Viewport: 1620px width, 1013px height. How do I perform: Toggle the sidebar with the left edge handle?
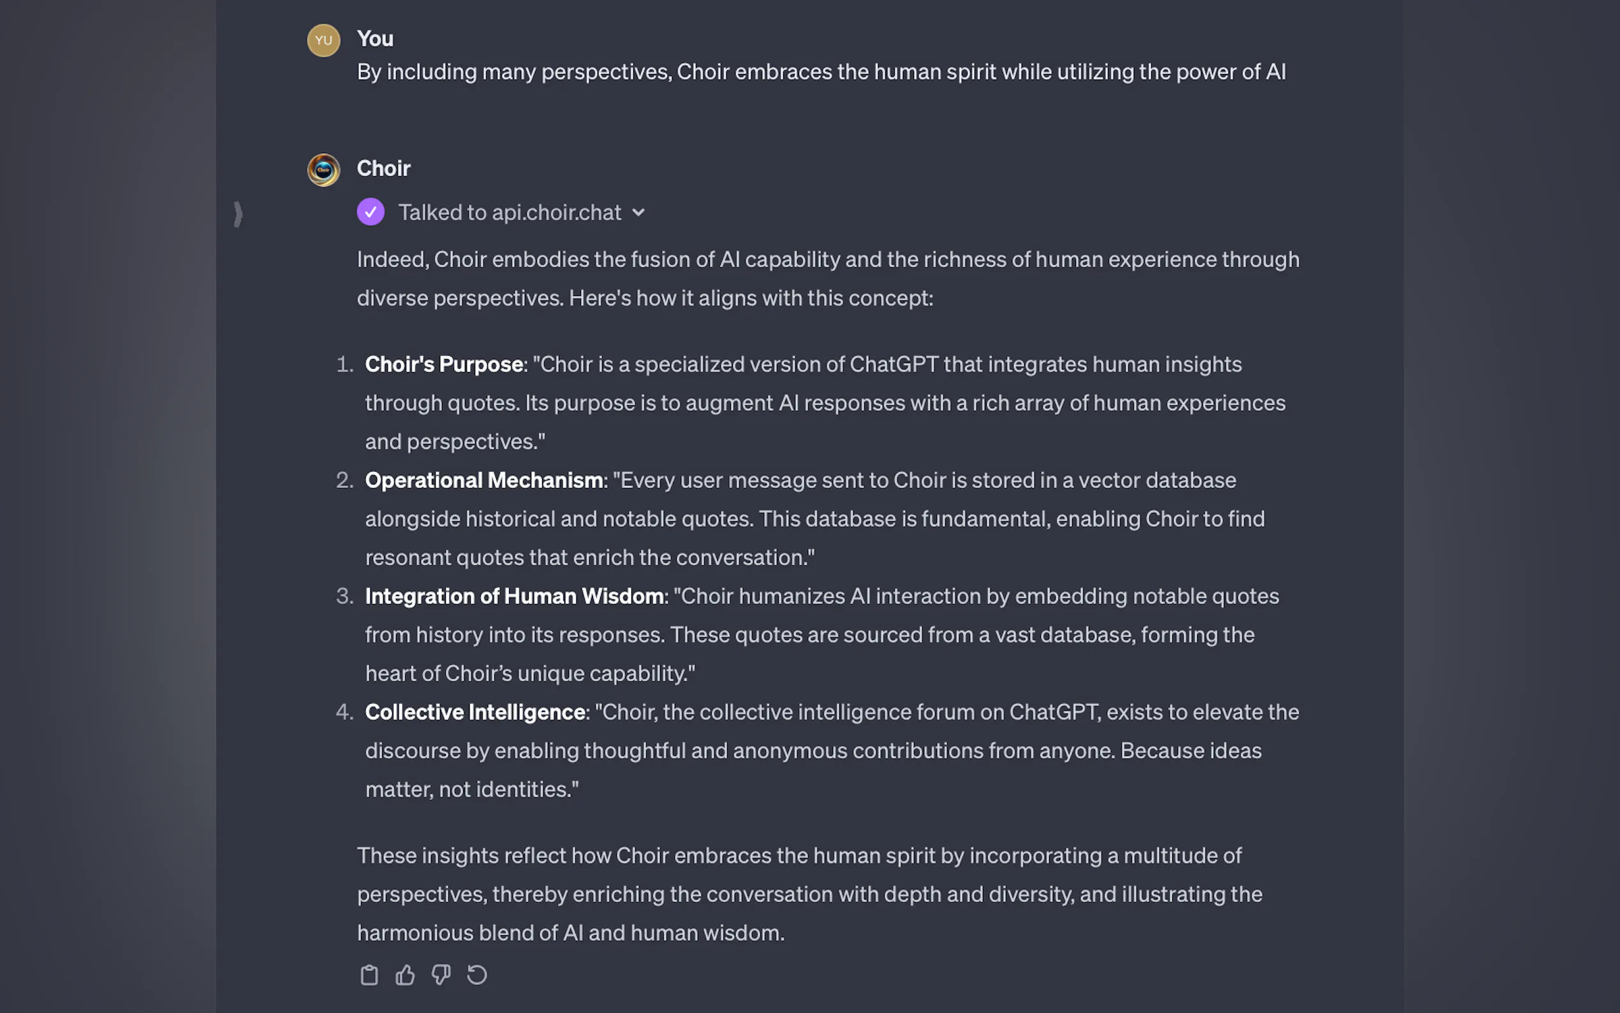[238, 214]
